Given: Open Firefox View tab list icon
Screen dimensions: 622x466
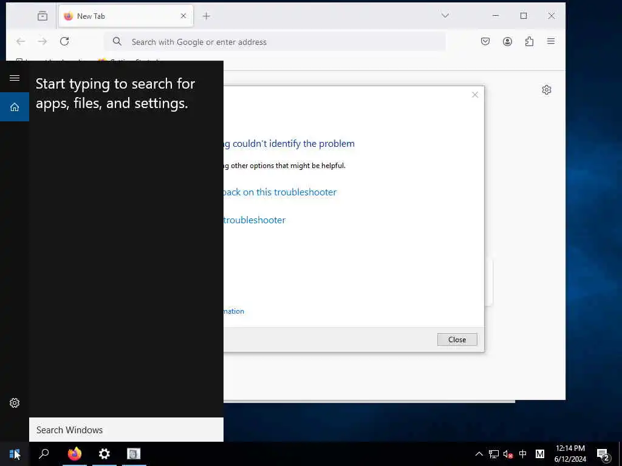Looking at the screenshot, I should pyautogui.click(x=43, y=16).
